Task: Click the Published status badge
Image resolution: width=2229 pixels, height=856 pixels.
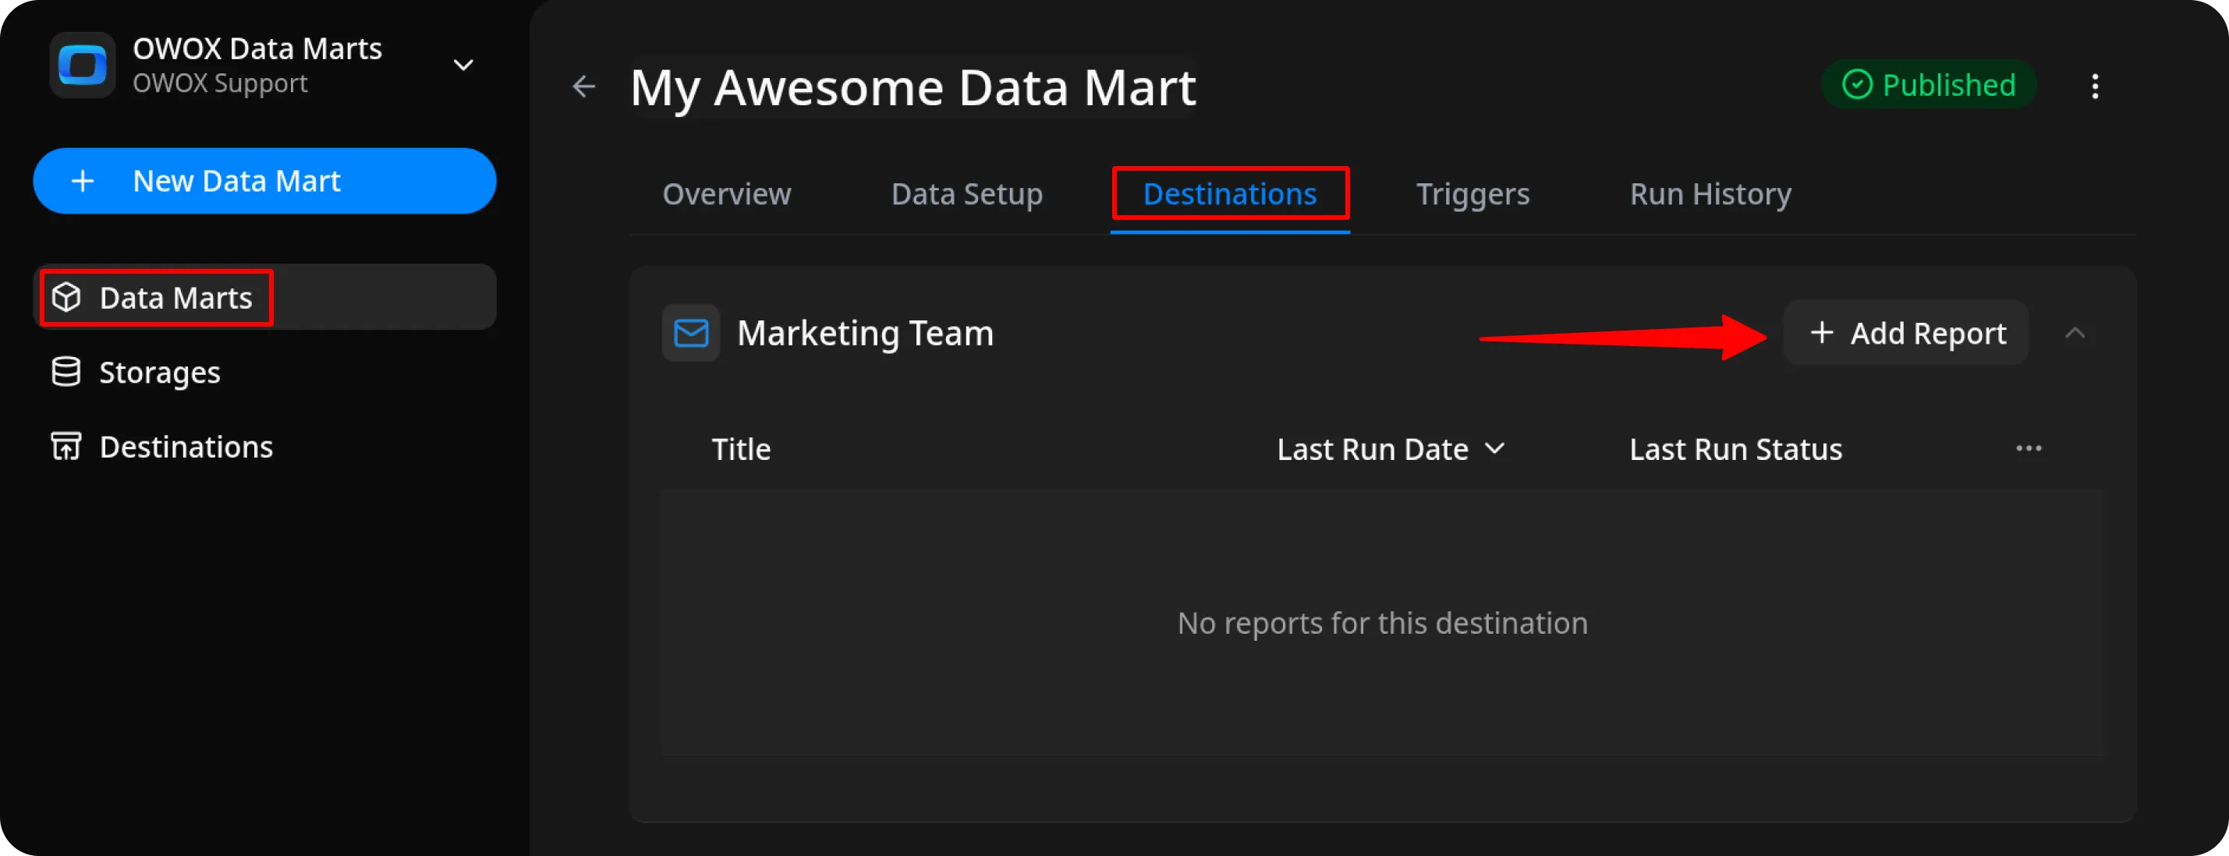Action: 1929,84
